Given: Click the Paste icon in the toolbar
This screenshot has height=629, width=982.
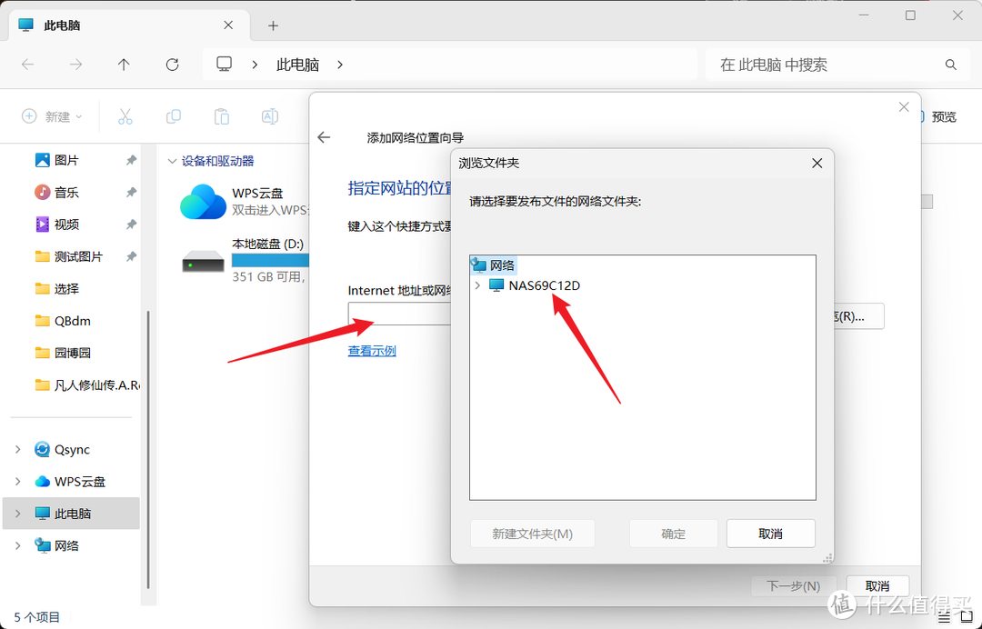Looking at the screenshot, I should tap(221, 116).
